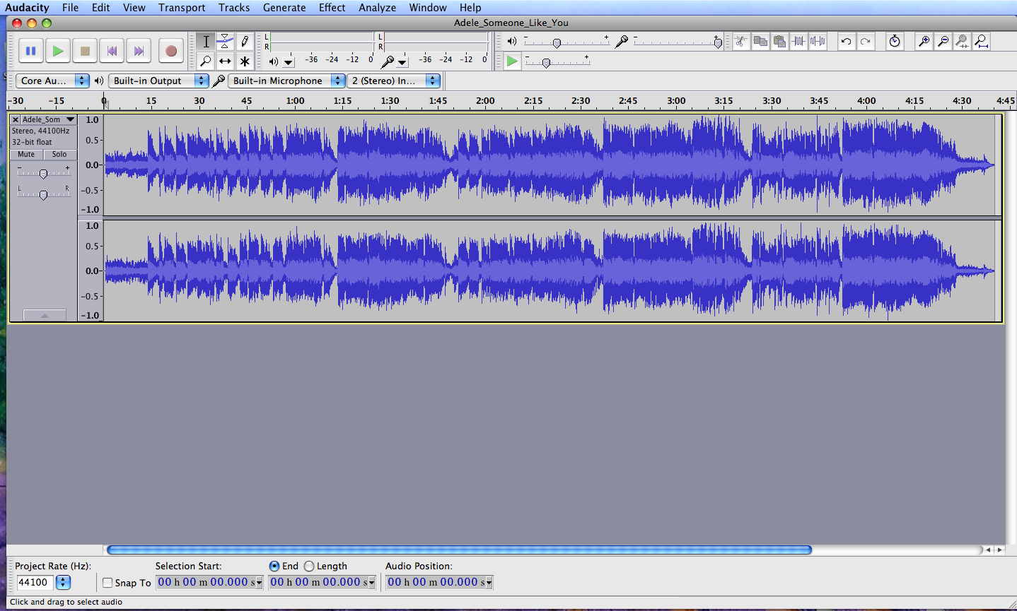Click the Sync-Lock tracks clock icon
The image size is (1017, 611).
(895, 42)
